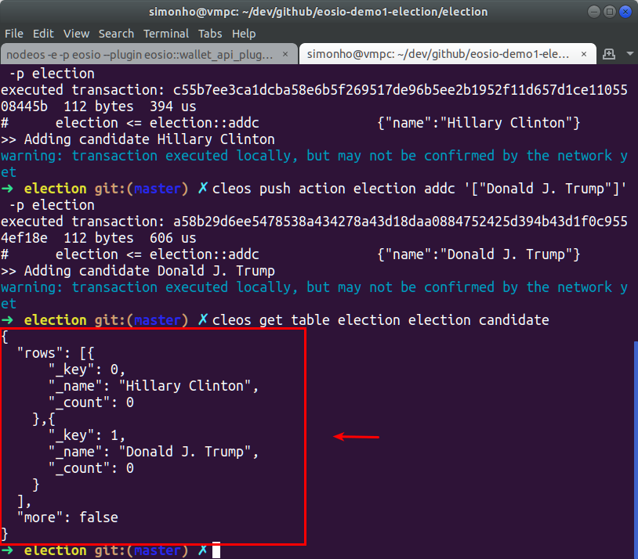
Task: Click the '"rows": [{' line
Action: click(56, 353)
